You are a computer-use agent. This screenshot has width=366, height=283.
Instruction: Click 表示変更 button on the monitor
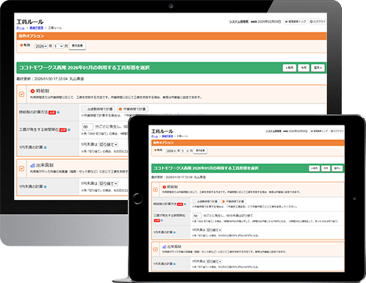pos(77,45)
